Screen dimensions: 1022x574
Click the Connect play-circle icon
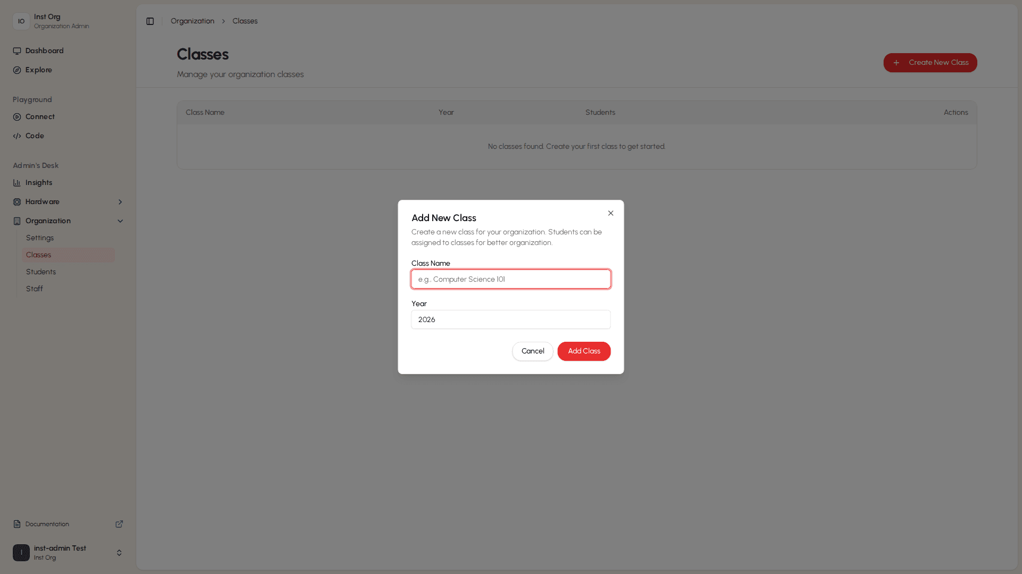[17, 117]
